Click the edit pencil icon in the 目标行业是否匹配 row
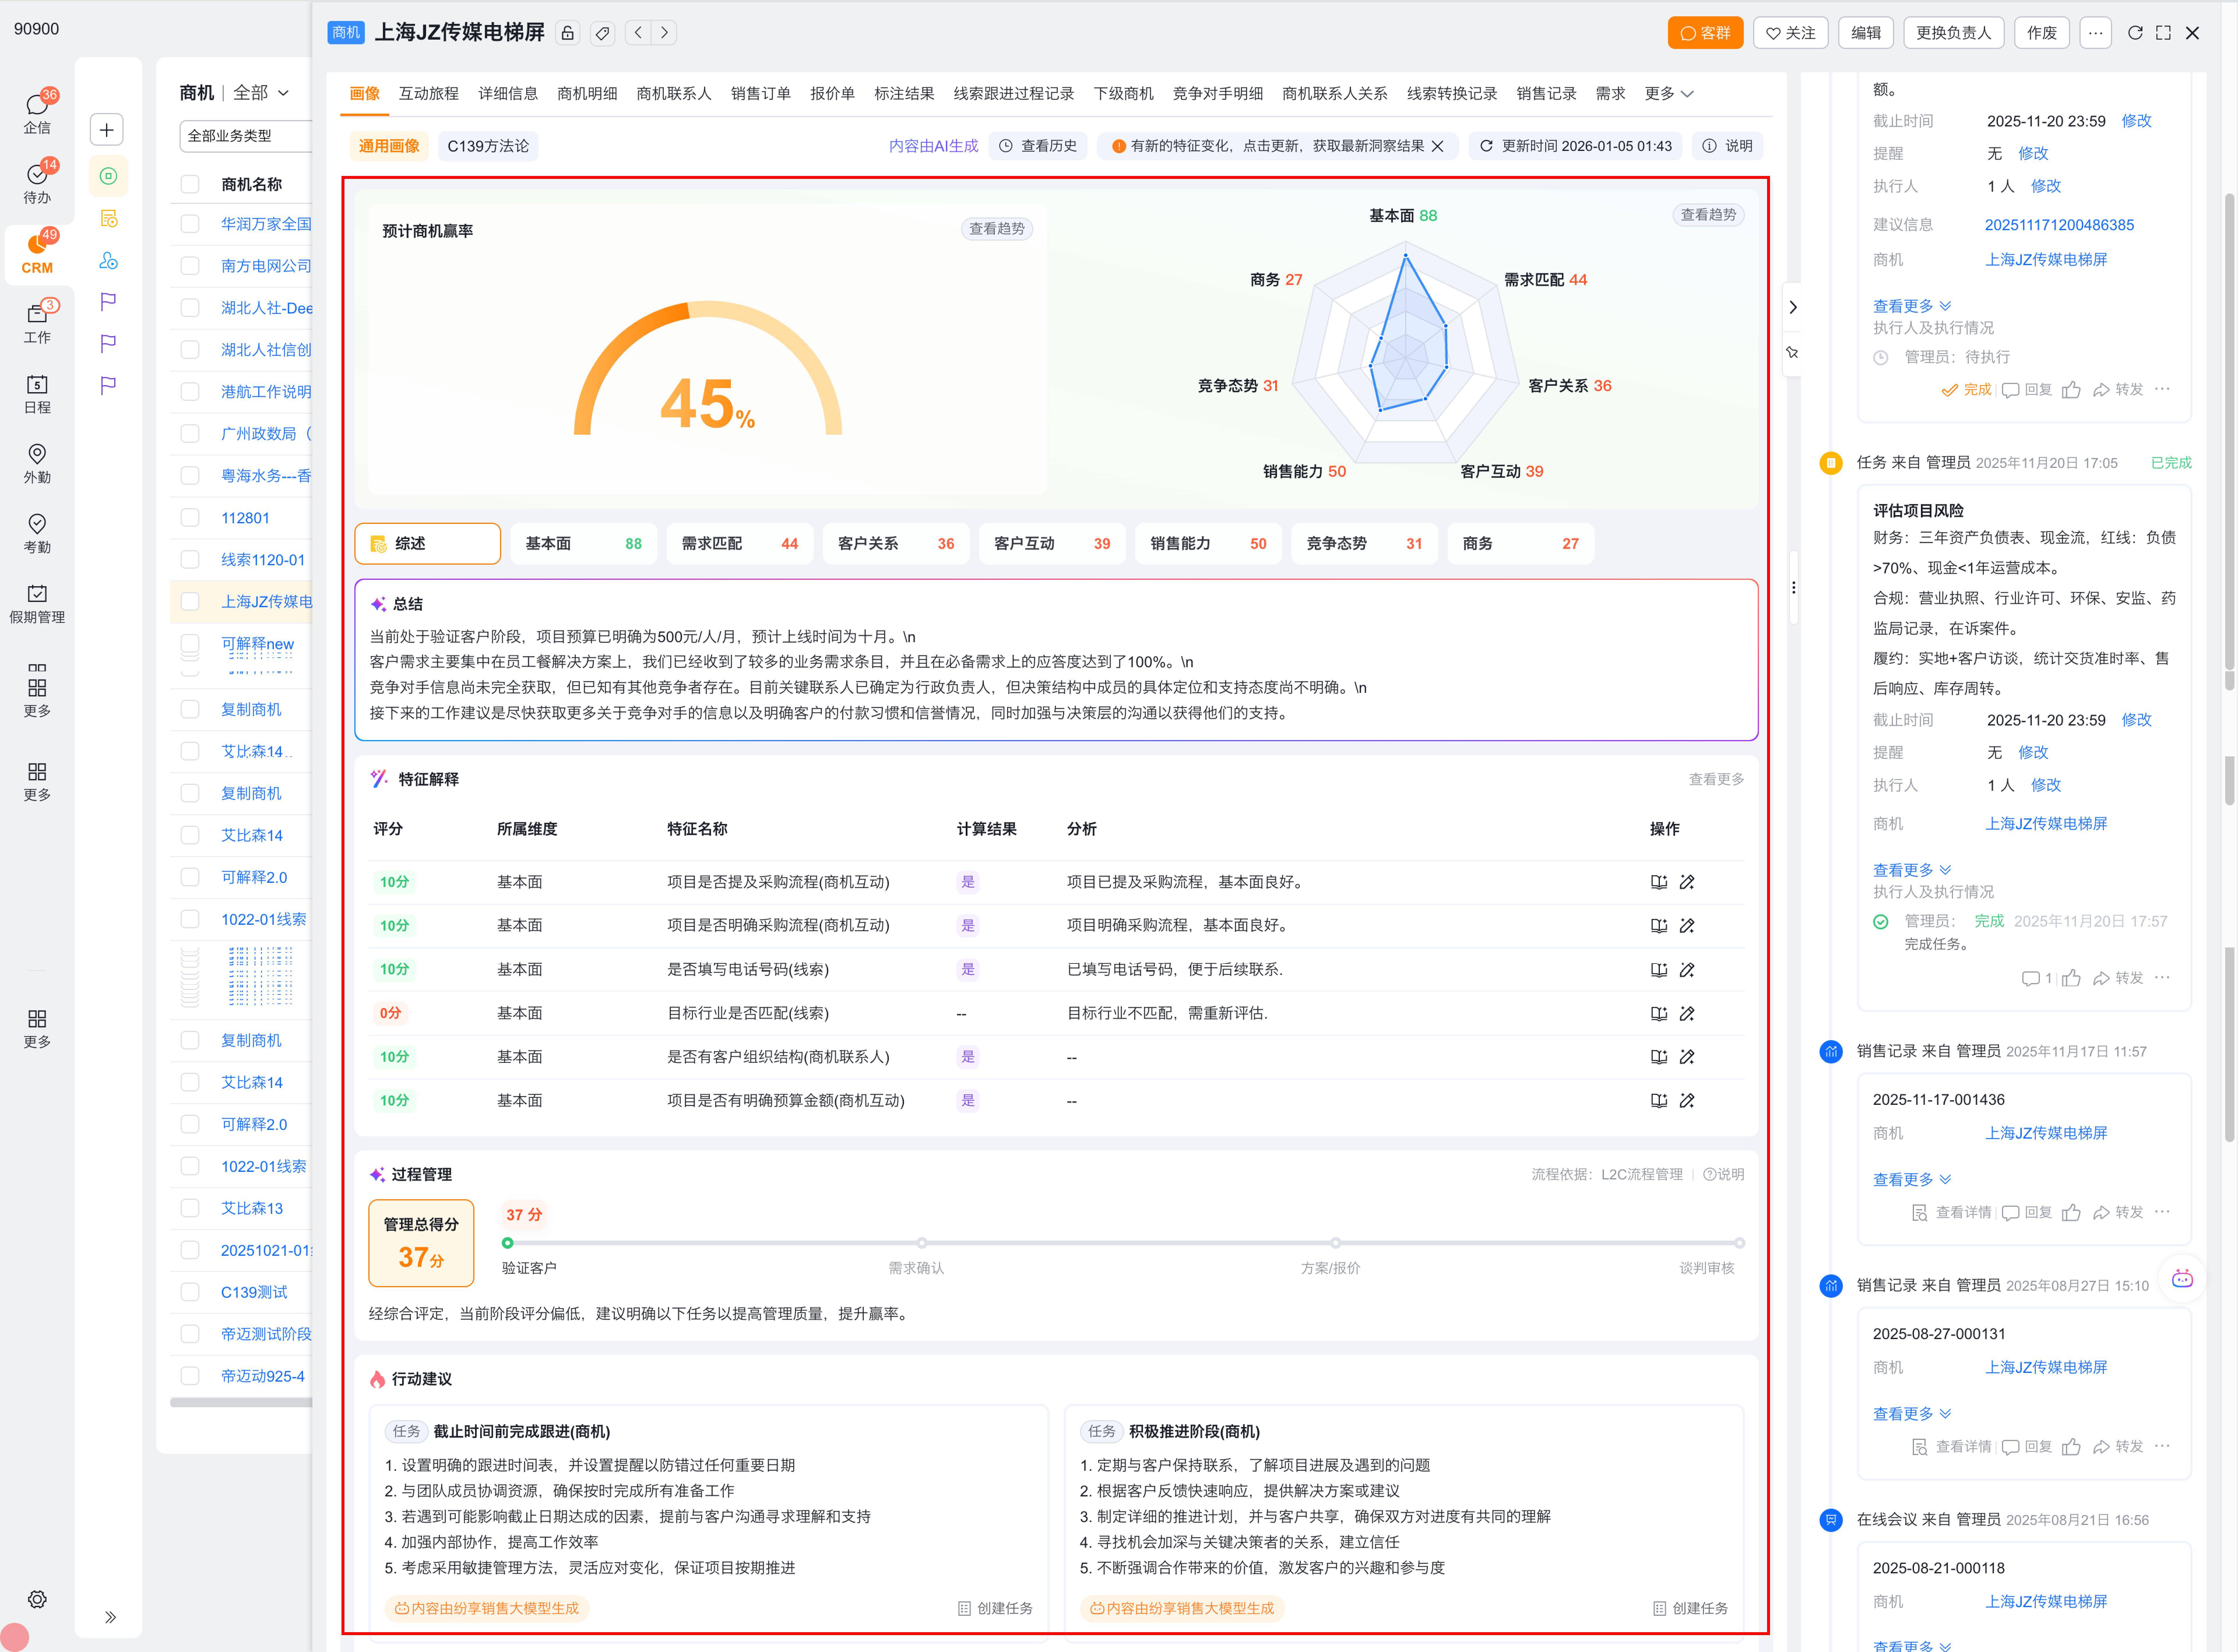This screenshot has height=1652, width=2238. point(1687,1013)
